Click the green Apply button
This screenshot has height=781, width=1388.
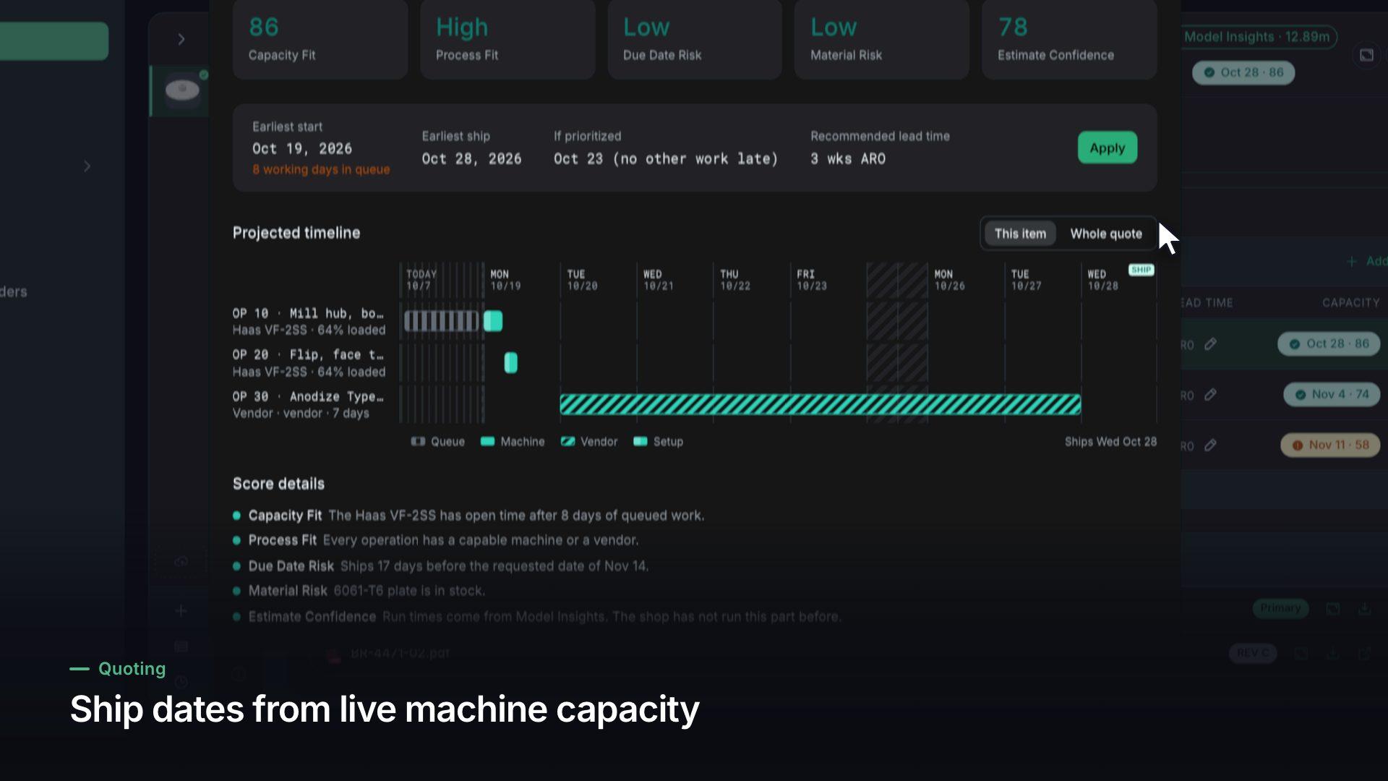[1107, 148]
